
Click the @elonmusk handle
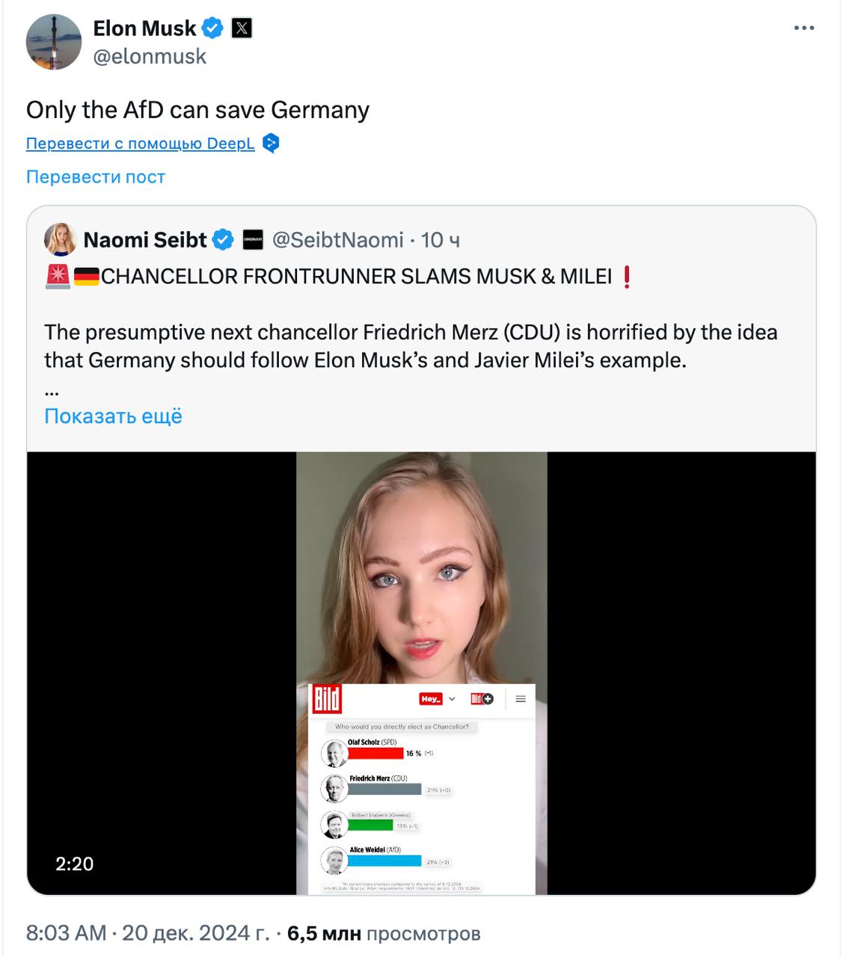click(x=150, y=57)
